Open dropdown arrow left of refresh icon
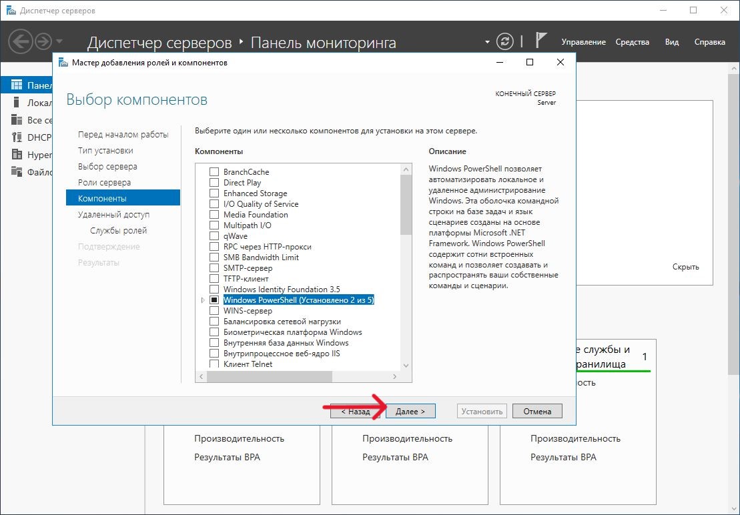 click(x=487, y=42)
